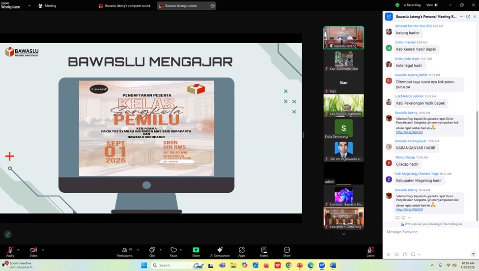Open Zoom Apps
This screenshot has width=479, height=271.
click(242, 252)
